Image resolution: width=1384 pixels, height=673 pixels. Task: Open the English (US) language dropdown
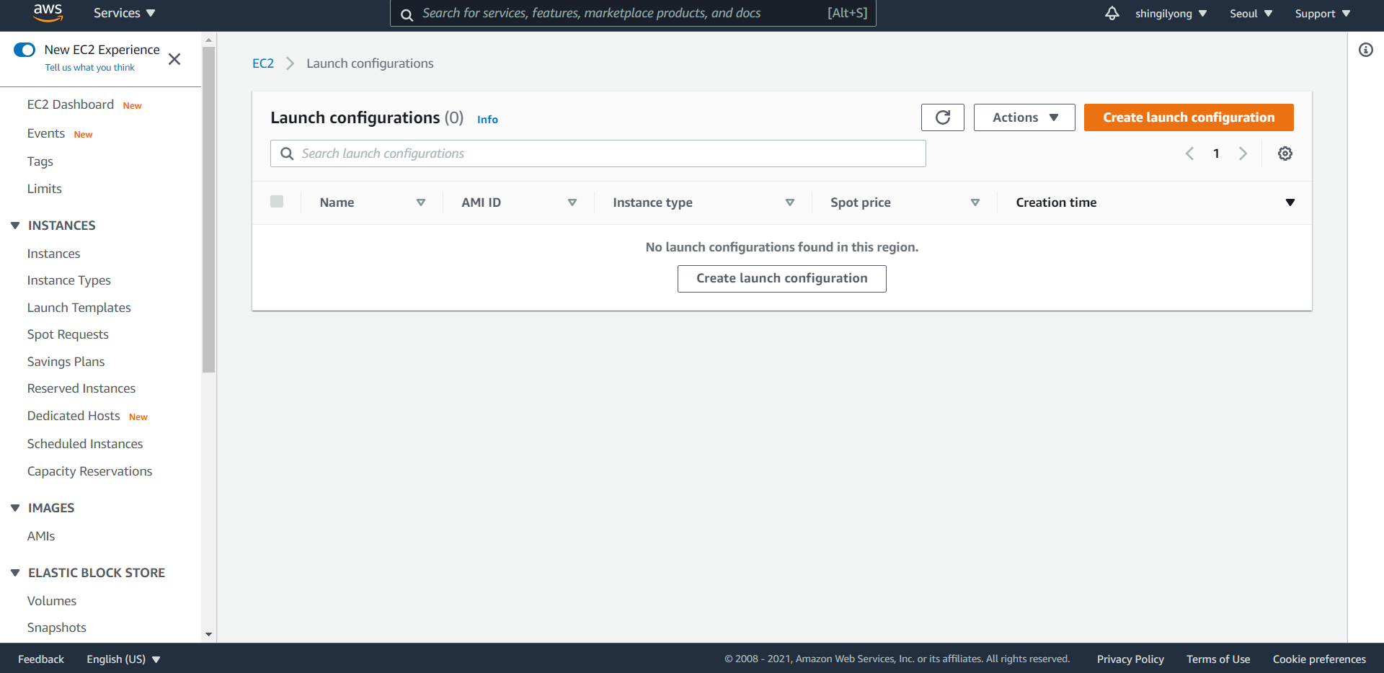tap(123, 659)
